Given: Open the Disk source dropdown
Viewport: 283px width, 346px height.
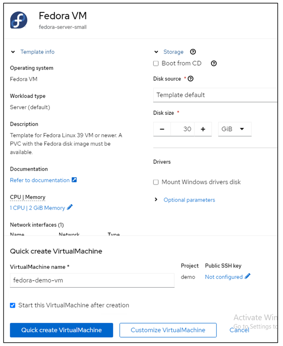Looking at the screenshot, I should pyautogui.click(x=215, y=95).
